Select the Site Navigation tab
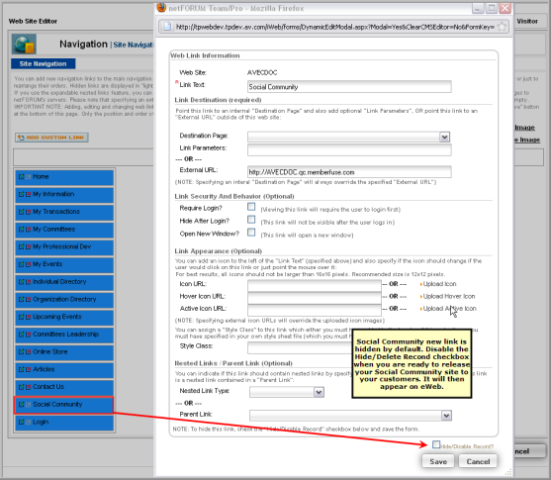This screenshot has height=480, width=551. point(43,63)
